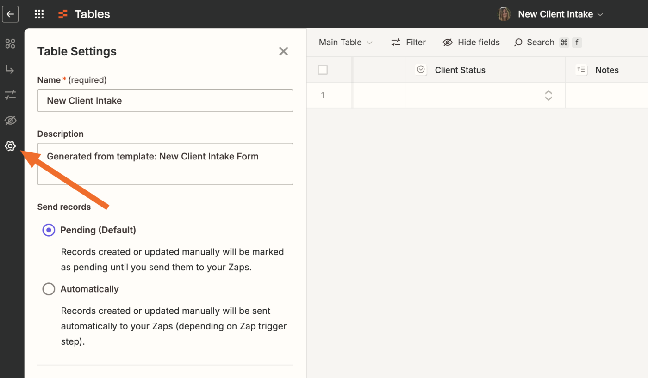Click the table Name input field
The height and width of the screenshot is (378, 648).
tap(165, 101)
